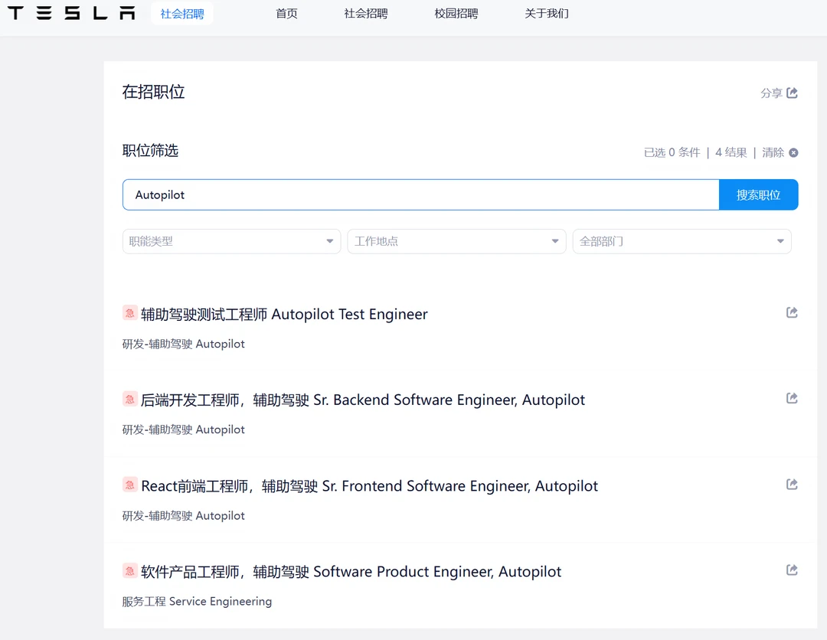Image resolution: width=827 pixels, height=640 pixels.
Task: Click urgent badge on React前端工程师 job
Action: (x=129, y=485)
